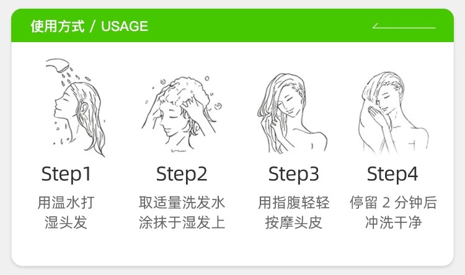Click the Step1 heading

pos(66,174)
